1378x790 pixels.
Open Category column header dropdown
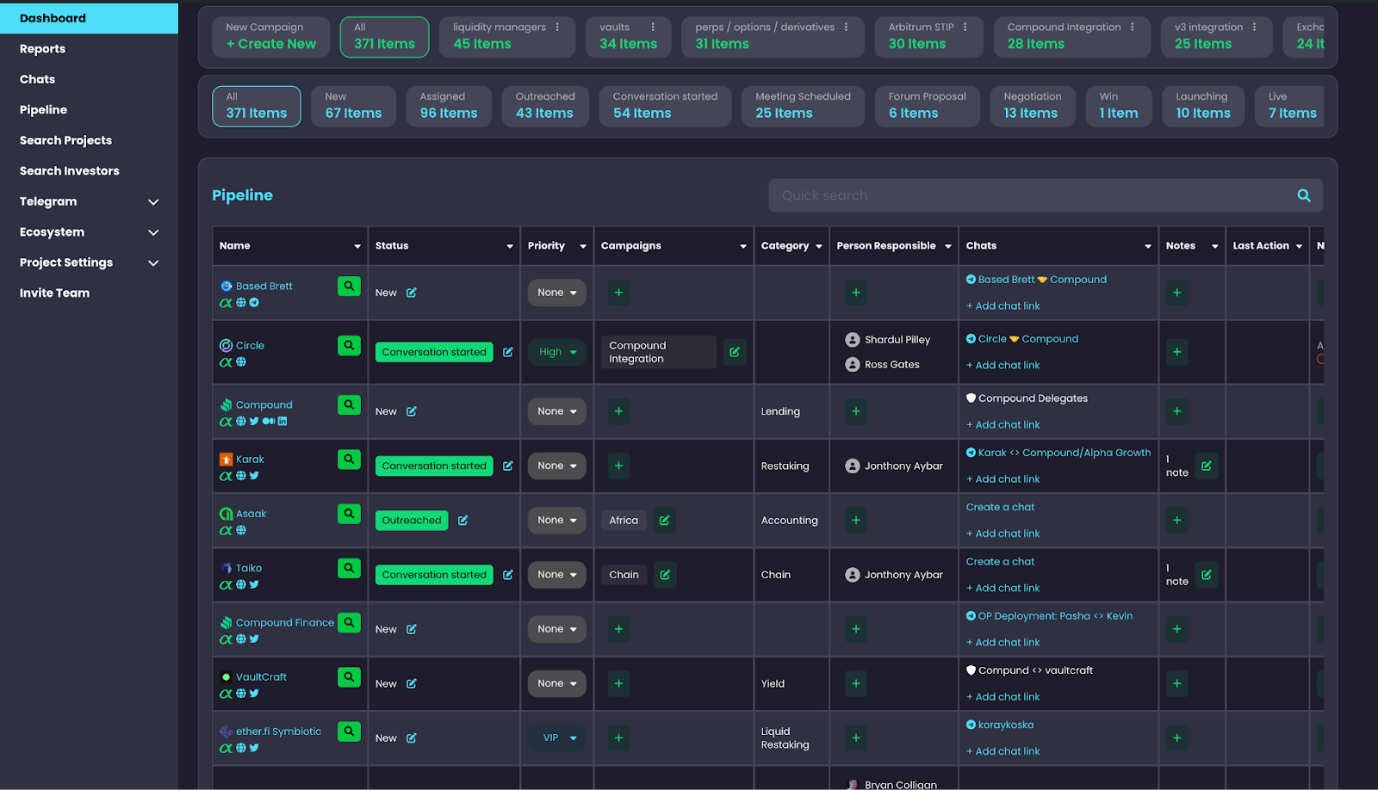(x=819, y=246)
